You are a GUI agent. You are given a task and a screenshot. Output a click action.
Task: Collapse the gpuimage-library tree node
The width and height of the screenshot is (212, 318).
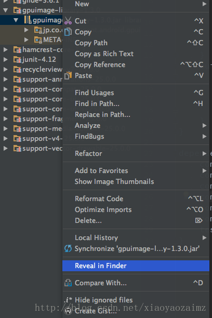pos(6,10)
